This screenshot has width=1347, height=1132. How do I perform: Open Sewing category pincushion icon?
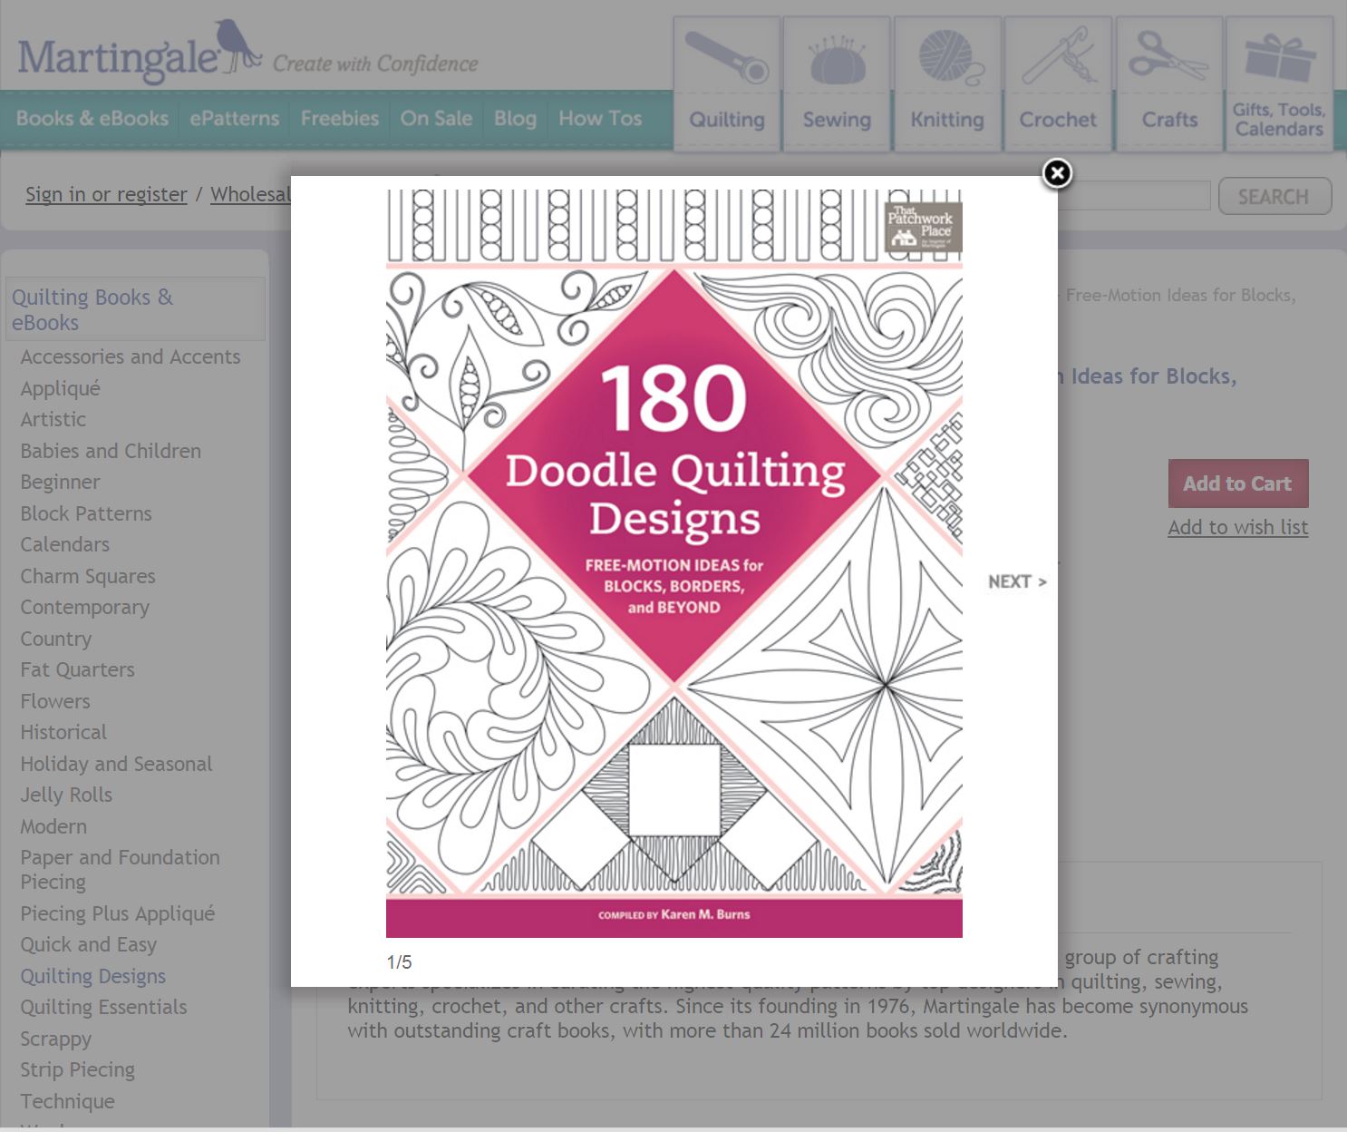837,60
